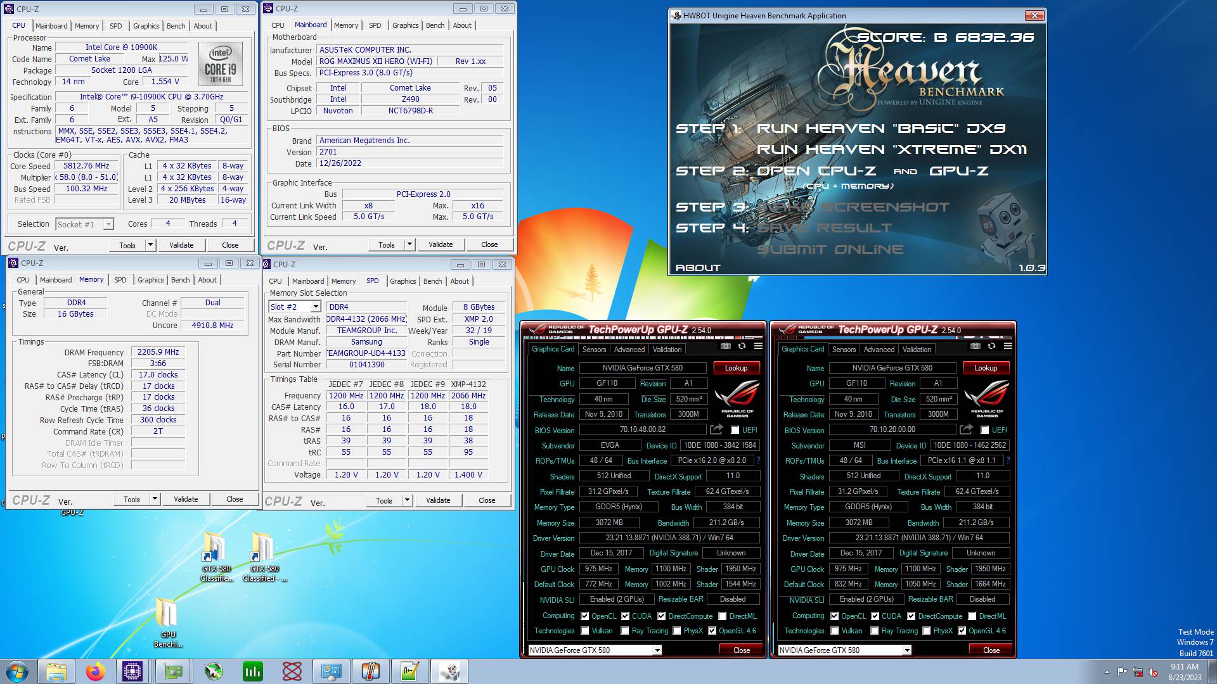Open the Windows Start orb

(17, 671)
